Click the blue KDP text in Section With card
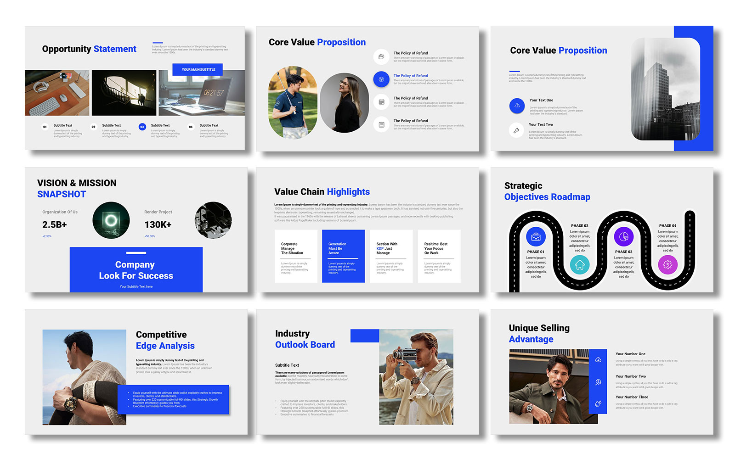The image size is (735, 459). coord(380,248)
